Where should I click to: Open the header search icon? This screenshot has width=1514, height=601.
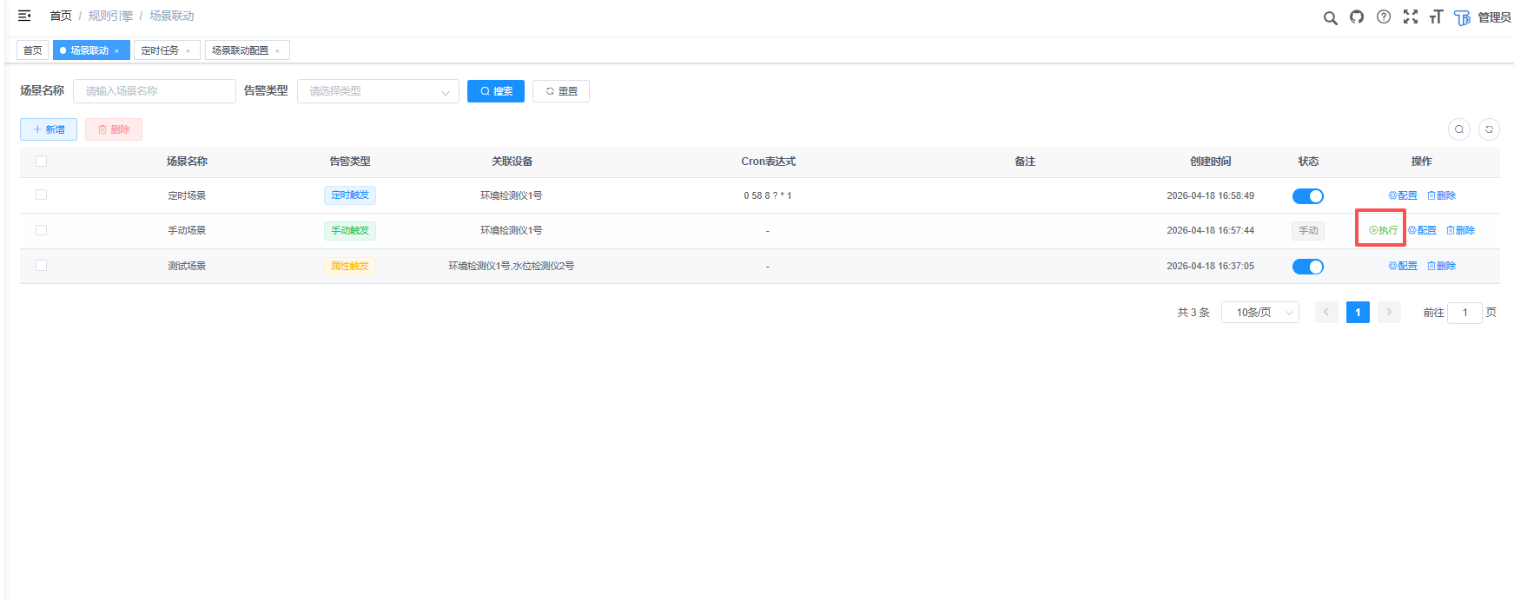(1330, 17)
